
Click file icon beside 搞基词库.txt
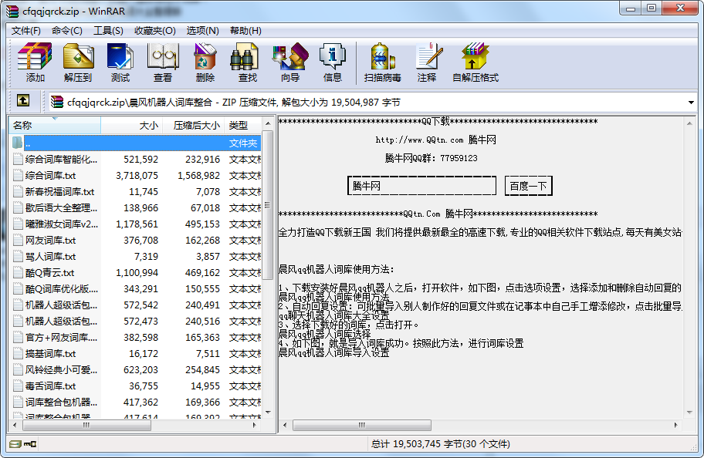(18, 353)
